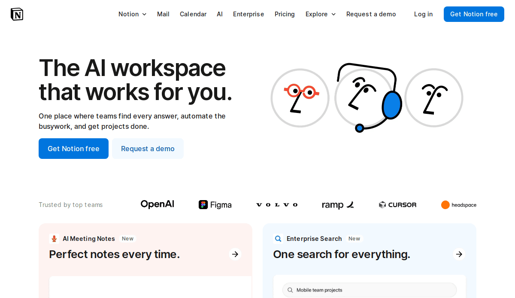Select the Volvo logo

point(276,205)
